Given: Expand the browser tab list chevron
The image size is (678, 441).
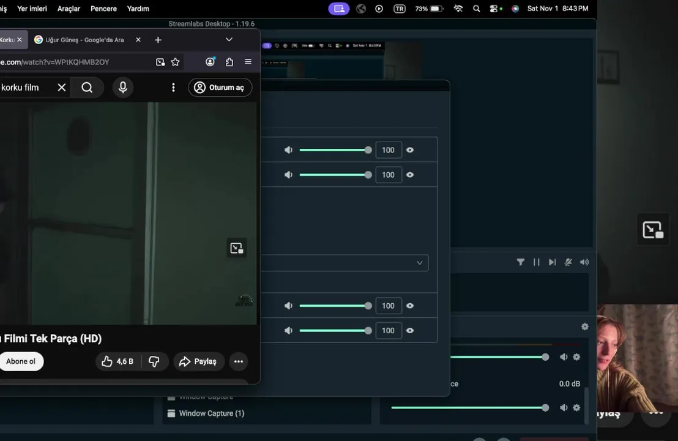Looking at the screenshot, I should click(229, 40).
